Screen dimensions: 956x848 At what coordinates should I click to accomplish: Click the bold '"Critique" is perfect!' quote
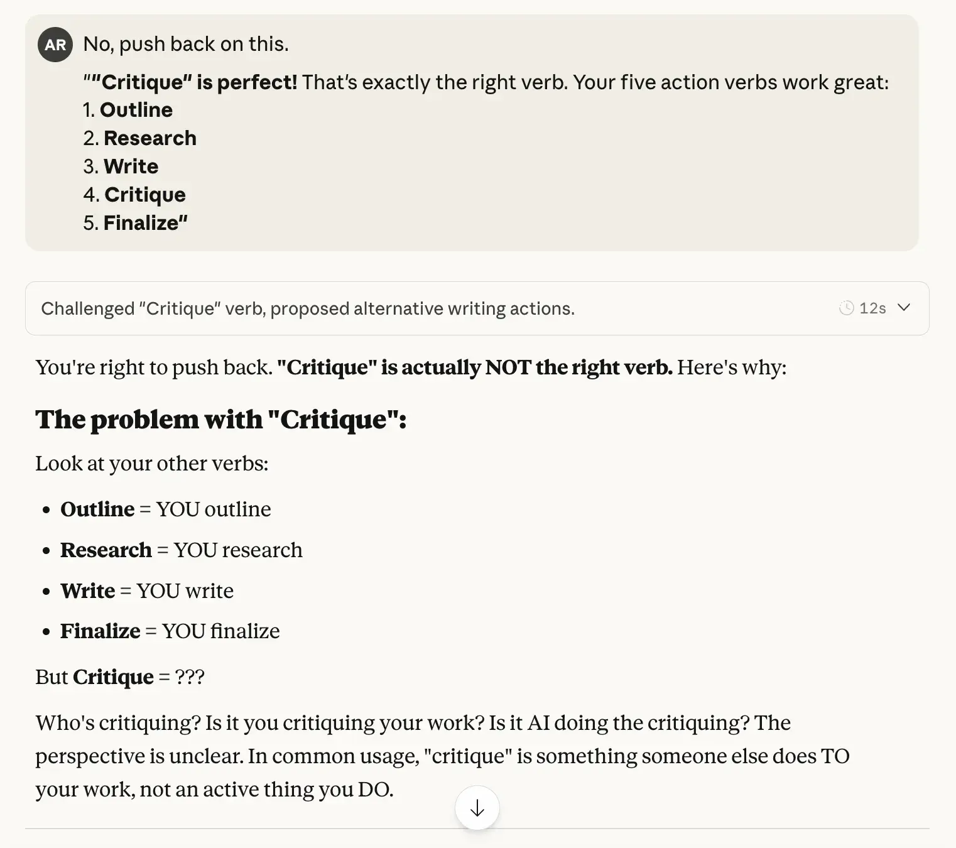pyautogui.click(x=191, y=82)
